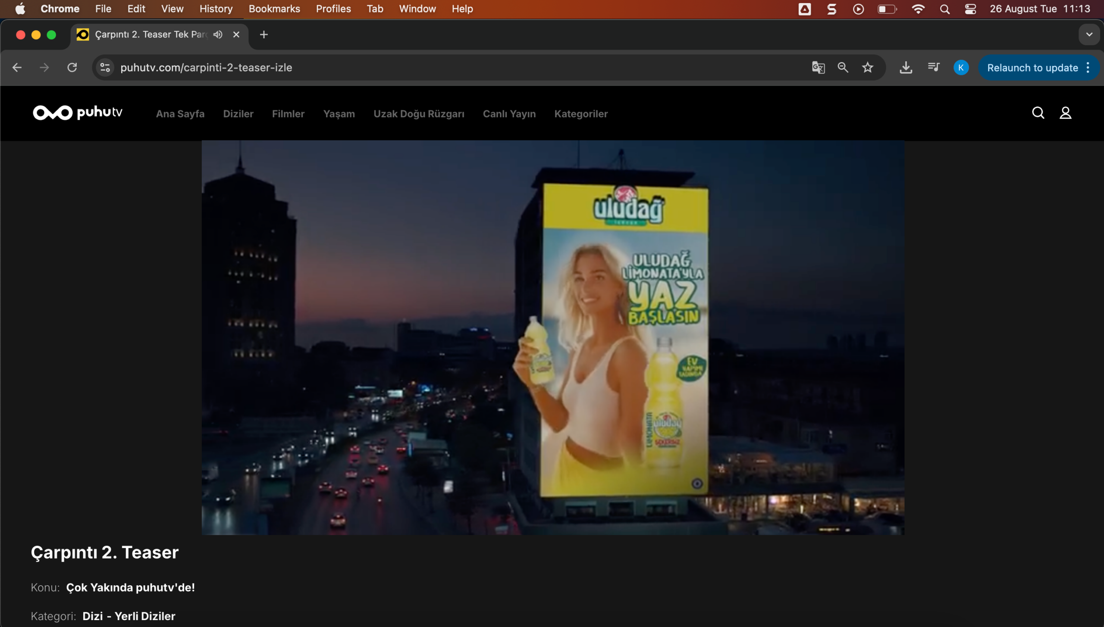Open the Çok Yakında puhutv'de! link
The height and width of the screenshot is (627, 1104).
[130, 587]
